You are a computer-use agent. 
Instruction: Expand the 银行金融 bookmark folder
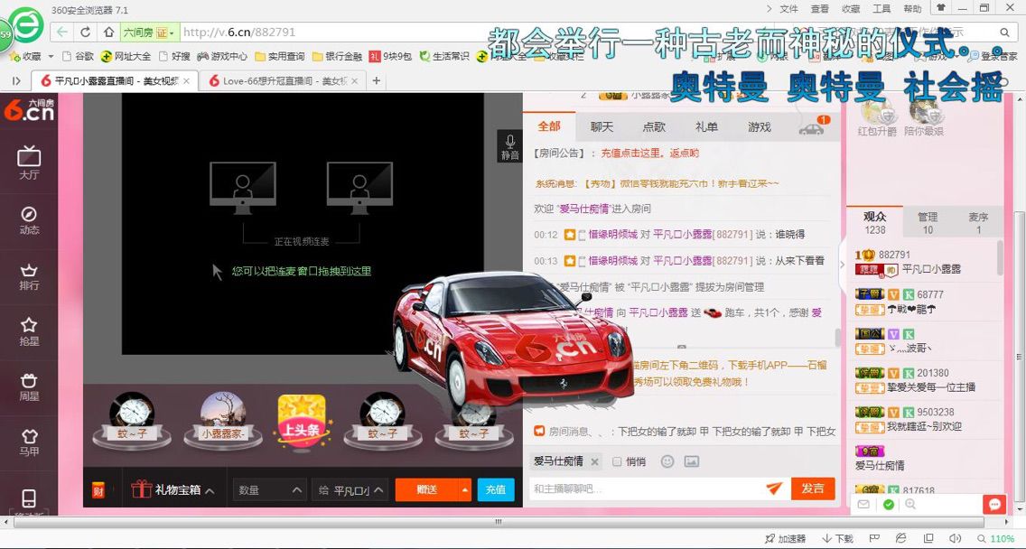(x=337, y=56)
